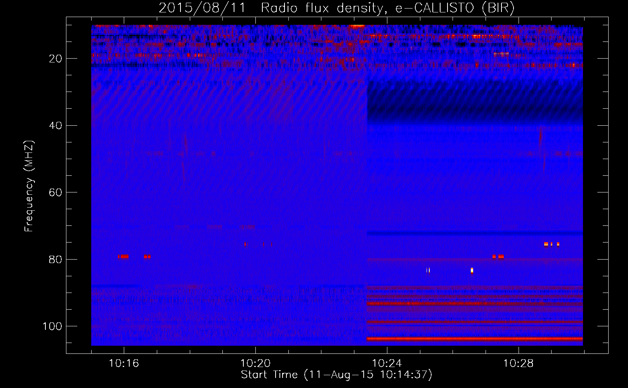Click the red burst at 80 MHz near 10:16
628x388 pixels.
pos(123,256)
